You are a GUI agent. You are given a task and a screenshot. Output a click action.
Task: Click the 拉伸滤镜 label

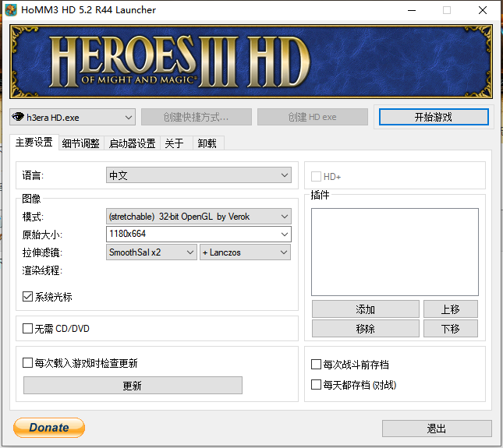(42, 252)
